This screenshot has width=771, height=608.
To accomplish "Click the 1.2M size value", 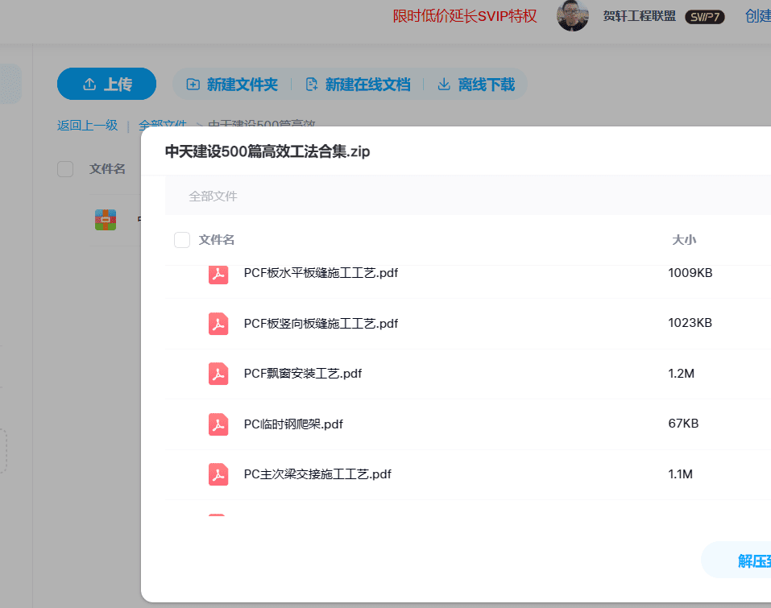I will point(682,374).
